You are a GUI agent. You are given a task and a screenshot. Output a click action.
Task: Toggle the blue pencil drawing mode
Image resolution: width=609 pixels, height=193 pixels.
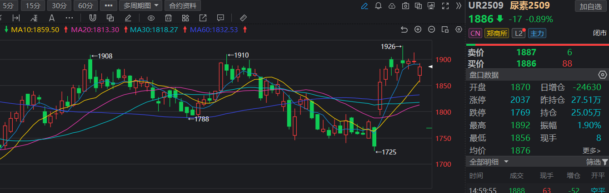coord(364,6)
